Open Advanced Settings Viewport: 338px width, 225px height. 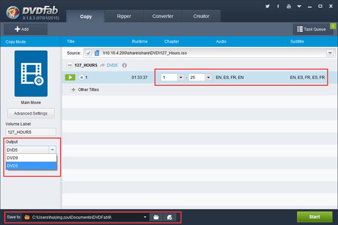coord(31,113)
